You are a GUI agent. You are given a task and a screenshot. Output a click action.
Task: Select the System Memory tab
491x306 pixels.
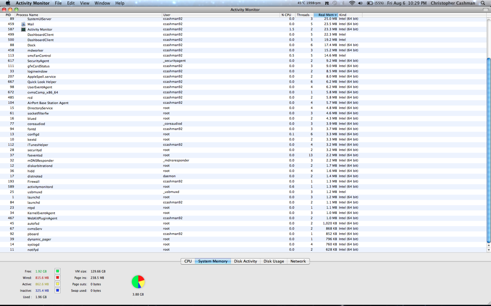(213, 261)
